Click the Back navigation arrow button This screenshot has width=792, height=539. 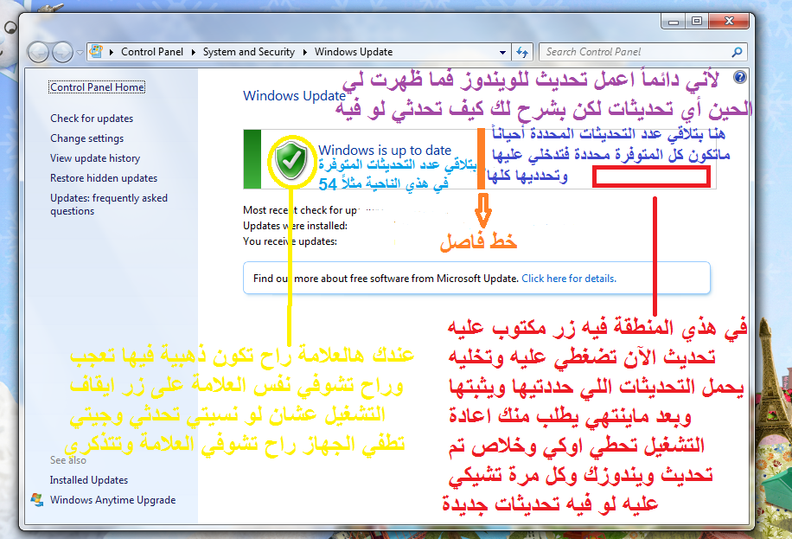click(40, 52)
